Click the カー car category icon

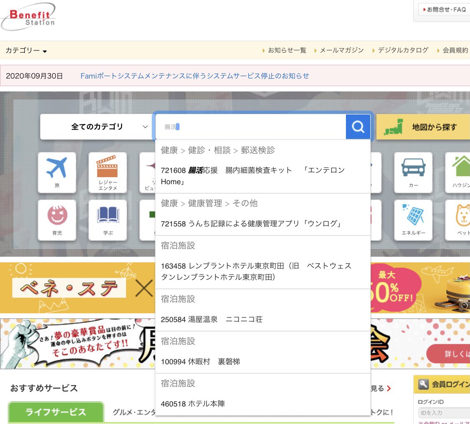(x=413, y=173)
